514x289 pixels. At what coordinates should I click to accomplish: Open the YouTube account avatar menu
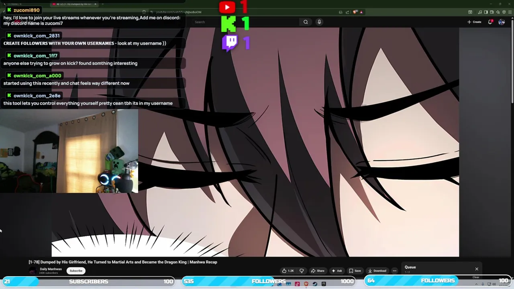click(502, 22)
